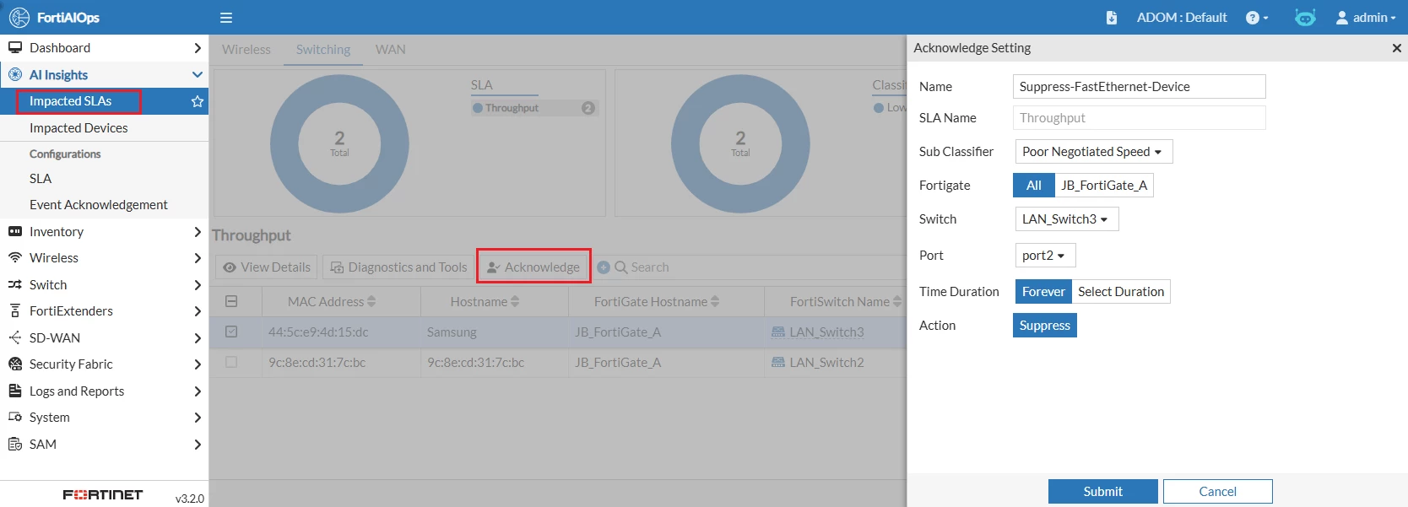Click the Search field in table toolbar
The width and height of the screenshot is (1408, 507).
[x=650, y=267]
